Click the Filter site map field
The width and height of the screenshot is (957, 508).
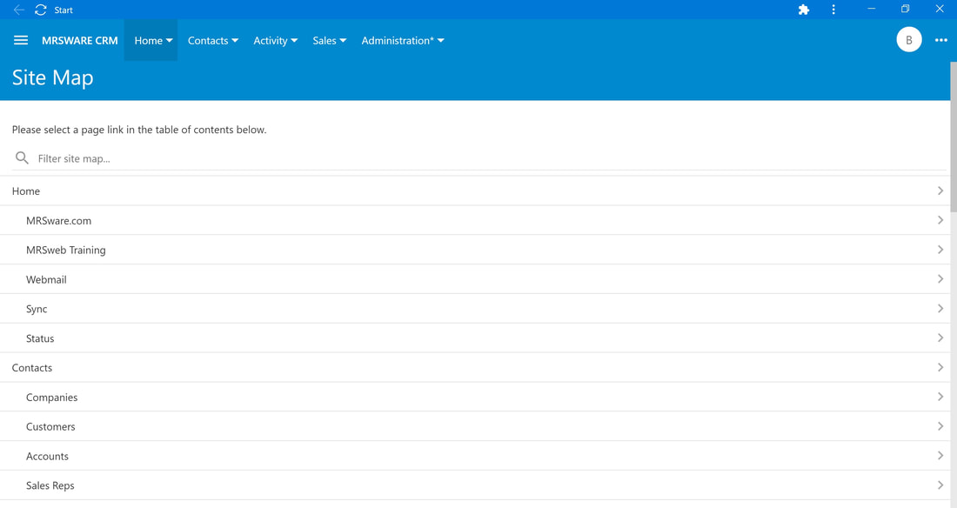479,158
